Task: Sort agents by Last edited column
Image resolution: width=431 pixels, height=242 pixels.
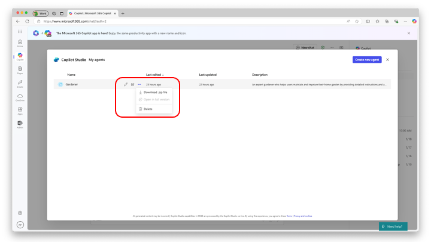Action: [155, 75]
